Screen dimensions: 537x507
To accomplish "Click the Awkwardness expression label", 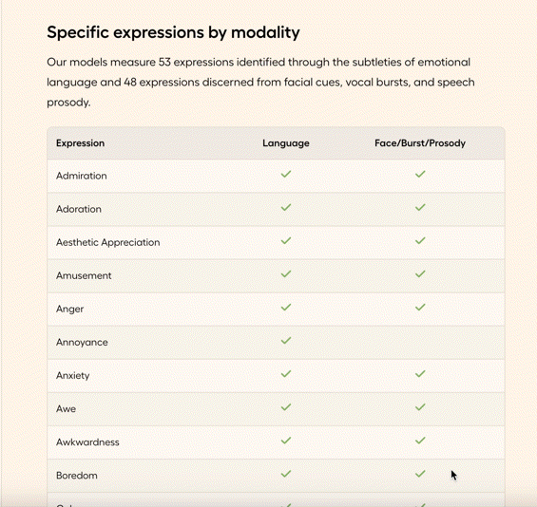I will coord(87,442).
